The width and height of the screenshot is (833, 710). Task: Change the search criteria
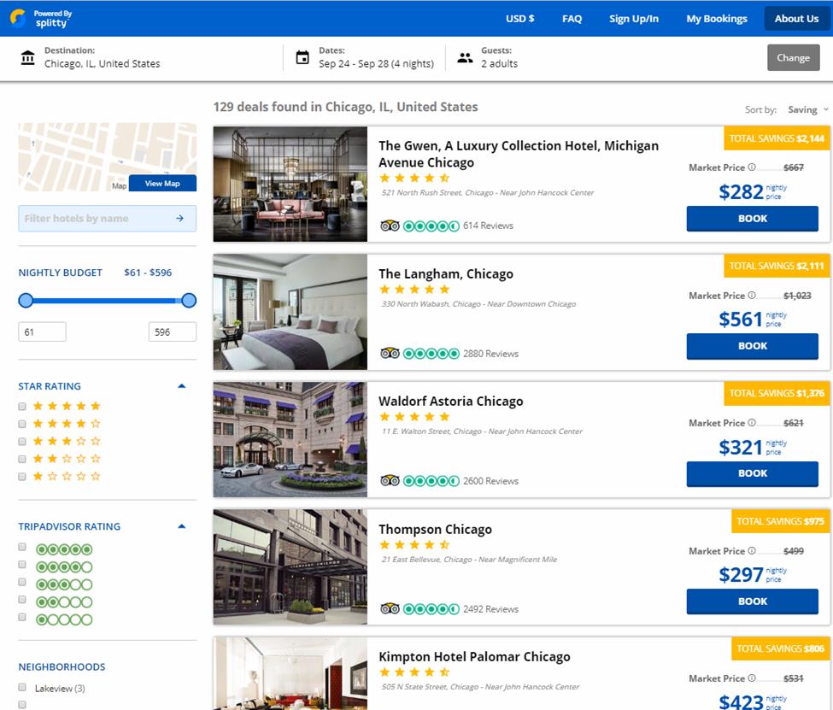pyautogui.click(x=793, y=57)
